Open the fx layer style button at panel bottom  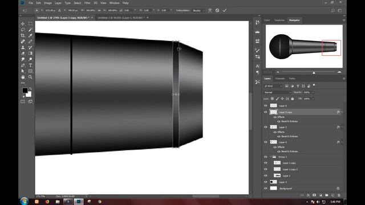(x=308, y=195)
